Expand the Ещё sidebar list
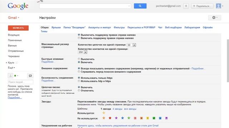Screen dimensions: 229x128 coord(11,68)
